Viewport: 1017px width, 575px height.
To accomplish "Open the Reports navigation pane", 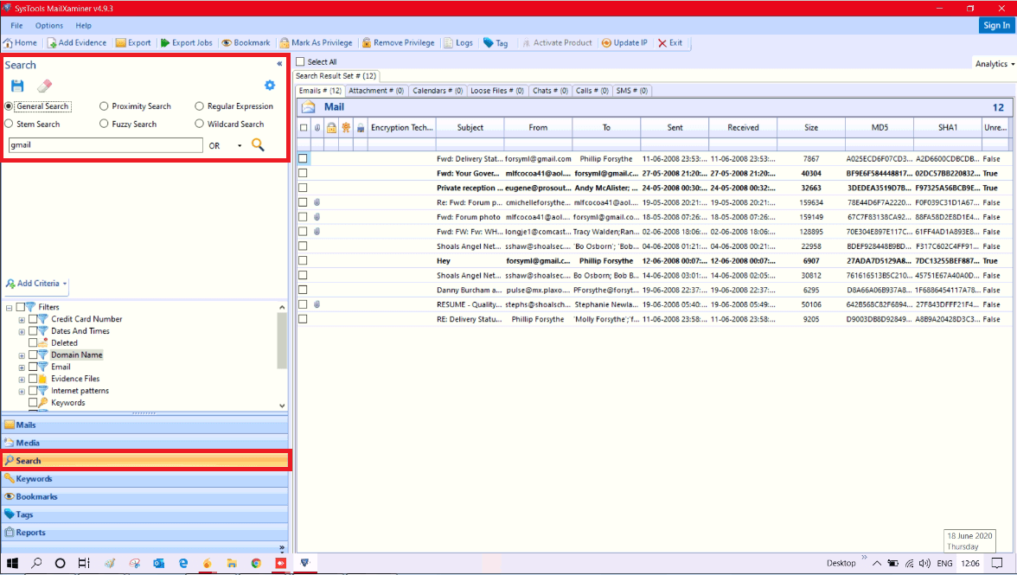I will 145,533.
